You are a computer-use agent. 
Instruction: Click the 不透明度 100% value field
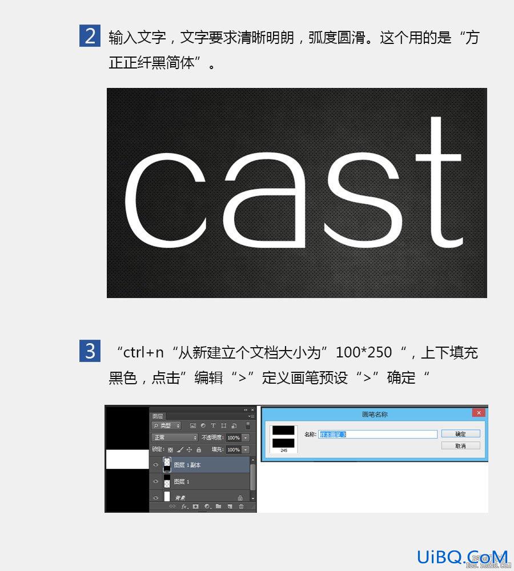coord(234,438)
